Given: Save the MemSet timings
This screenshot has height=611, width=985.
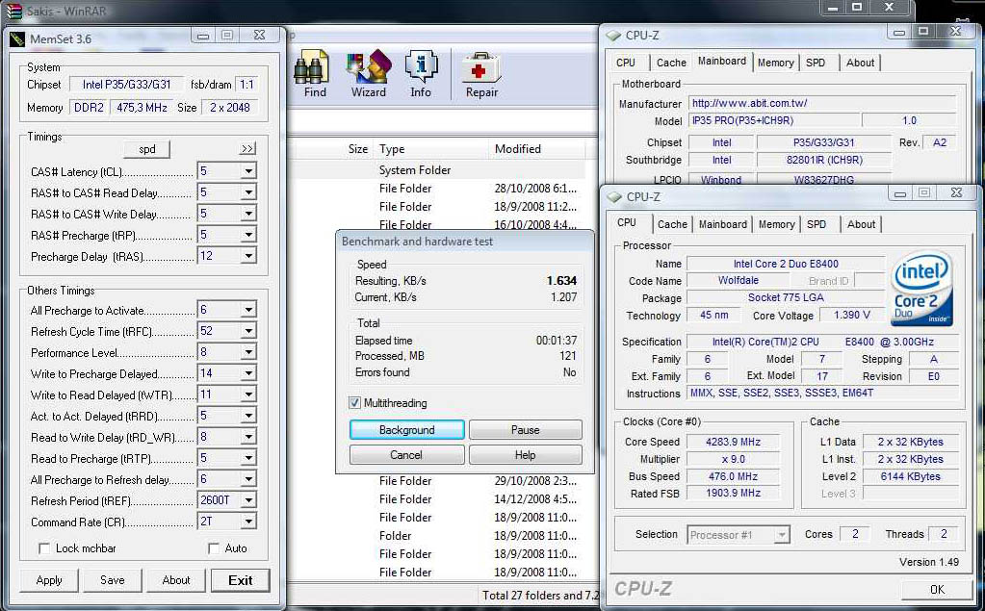Looking at the screenshot, I should coord(113,580).
